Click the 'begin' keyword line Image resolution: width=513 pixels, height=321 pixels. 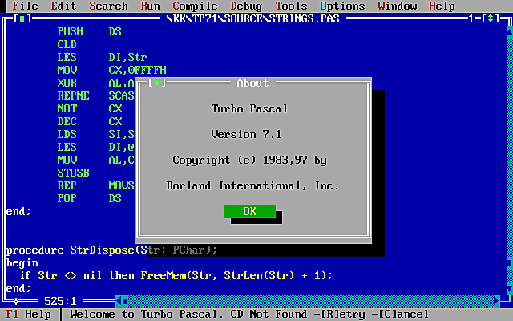pos(22,262)
